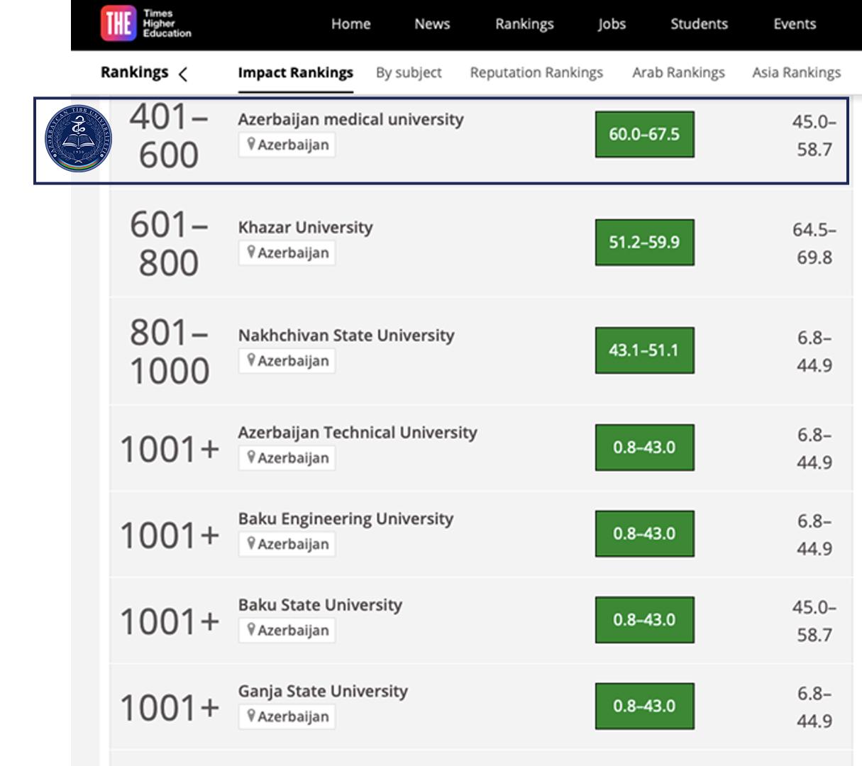This screenshot has width=862, height=766.
Task: Click 45.0–58.7 value for Baku State University
Action: pyautogui.click(x=814, y=621)
